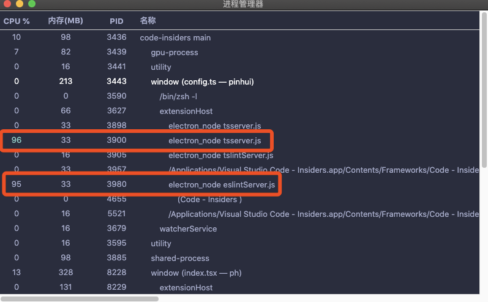Select tsserver.js process with PID 3900
This screenshot has width=488, height=302.
pyautogui.click(x=239, y=140)
